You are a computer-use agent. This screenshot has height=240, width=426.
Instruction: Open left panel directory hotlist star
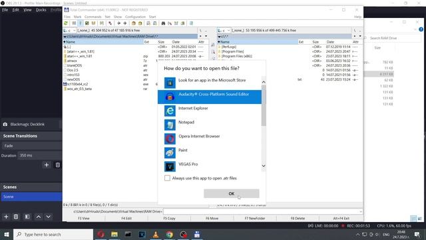(200, 36)
